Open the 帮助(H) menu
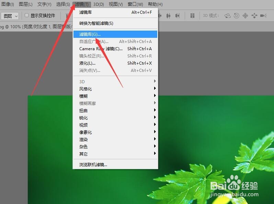274x204 pixels. click(x=155, y=4)
